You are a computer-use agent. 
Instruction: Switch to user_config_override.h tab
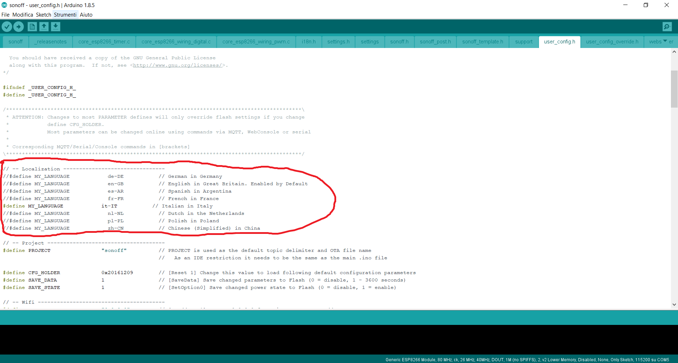click(x=612, y=42)
